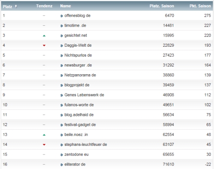Click the red down arrow for stephans-leuchtfeuer de
Viewport: 214px width, 169px height.
coord(44,145)
